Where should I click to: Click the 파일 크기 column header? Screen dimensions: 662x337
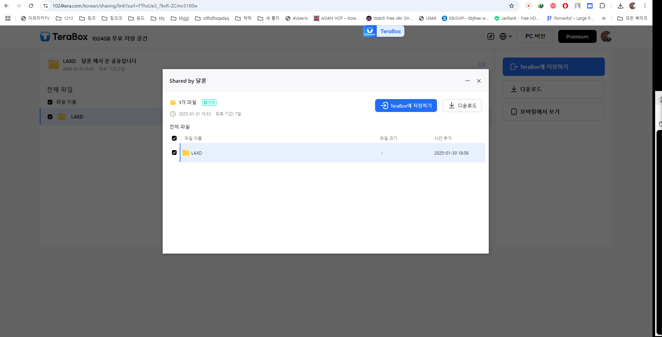click(388, 138)
